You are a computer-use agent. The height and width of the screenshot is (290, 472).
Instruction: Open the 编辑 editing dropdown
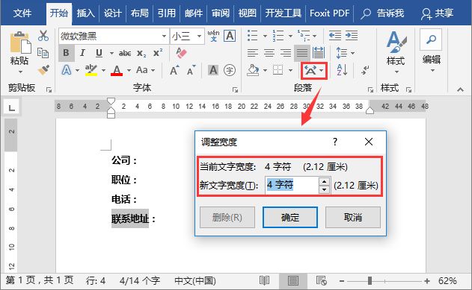(x=432, y=51)
